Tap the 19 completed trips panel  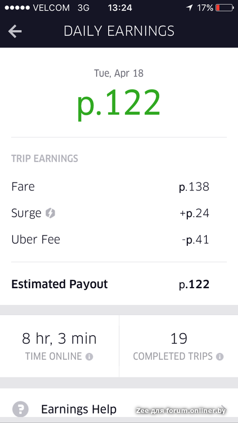click(179, 346)
